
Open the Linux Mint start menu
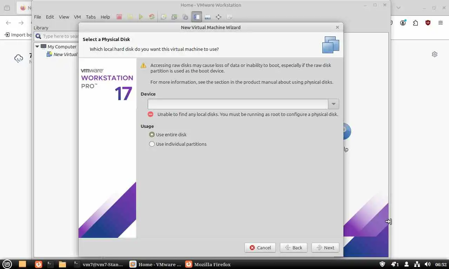[x=7, y=264]
